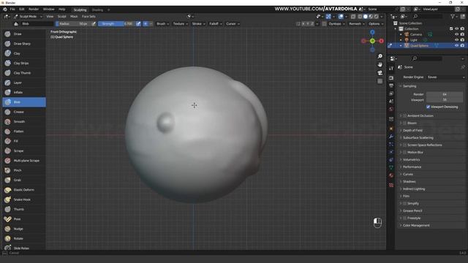
Task: Select the Nudge brush
Action: [x=24, y=229]
